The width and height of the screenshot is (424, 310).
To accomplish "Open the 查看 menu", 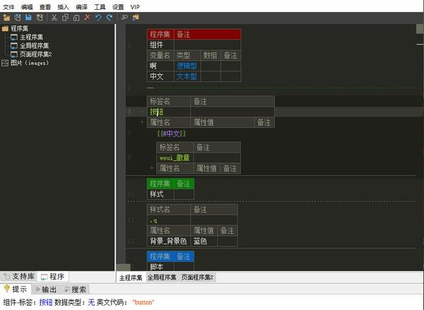I will pyautogui.click(x=45, y=7).
